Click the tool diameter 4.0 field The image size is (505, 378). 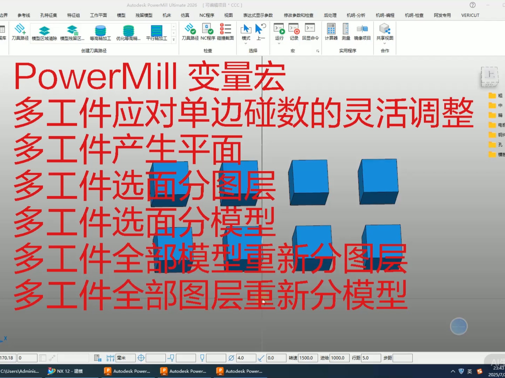[246, 358]
